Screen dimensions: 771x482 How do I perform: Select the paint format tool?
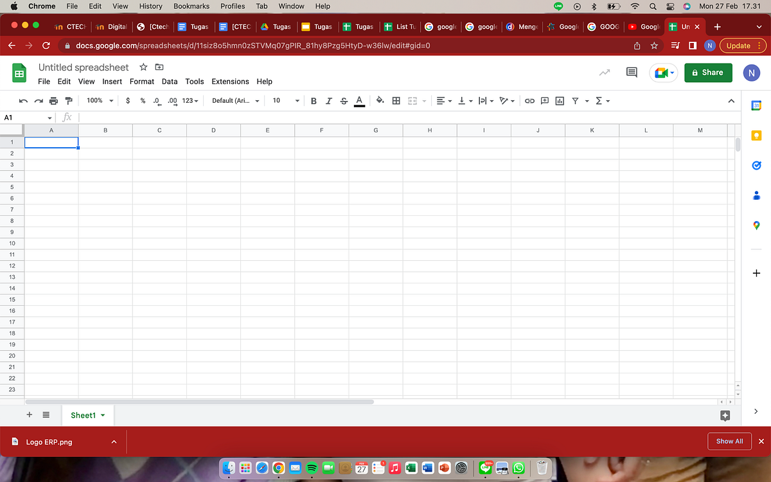pyautogui.click(x=69, y=101)
